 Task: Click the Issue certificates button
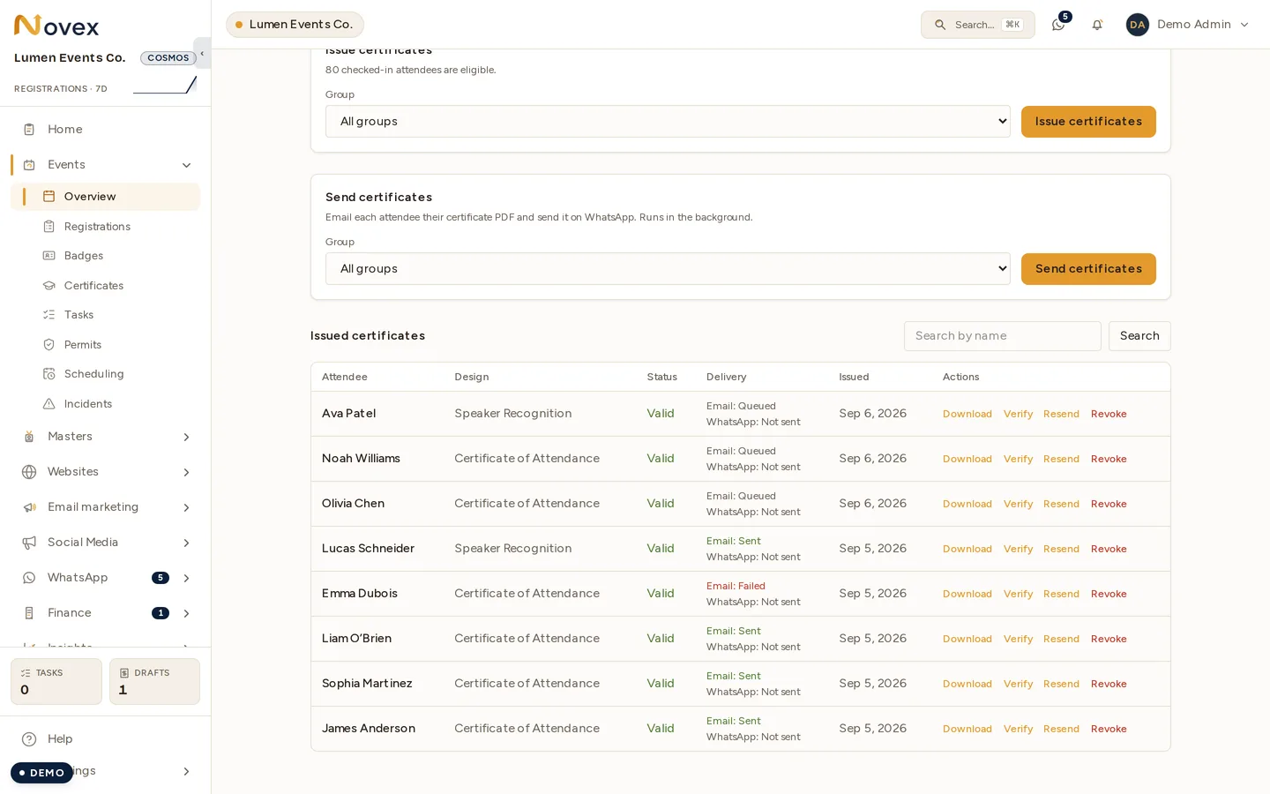pyautogui.click(x=1088, y=122)
